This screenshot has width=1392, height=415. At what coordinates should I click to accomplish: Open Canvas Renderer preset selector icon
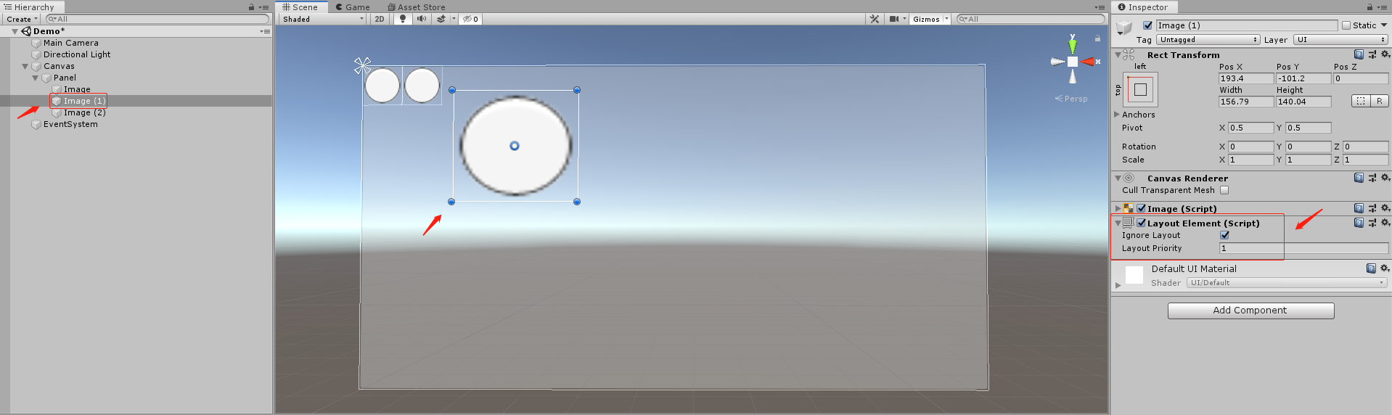tap(1372, 178)
